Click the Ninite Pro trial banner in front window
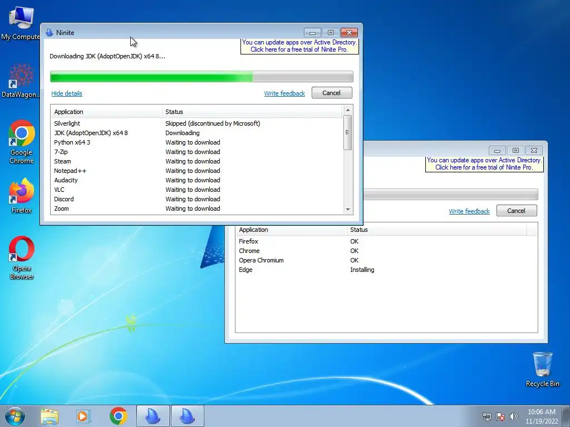 (x=299, y=46)
